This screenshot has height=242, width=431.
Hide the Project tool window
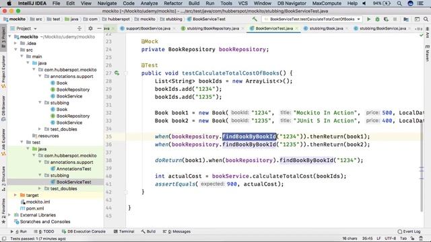tap(99, 28)
